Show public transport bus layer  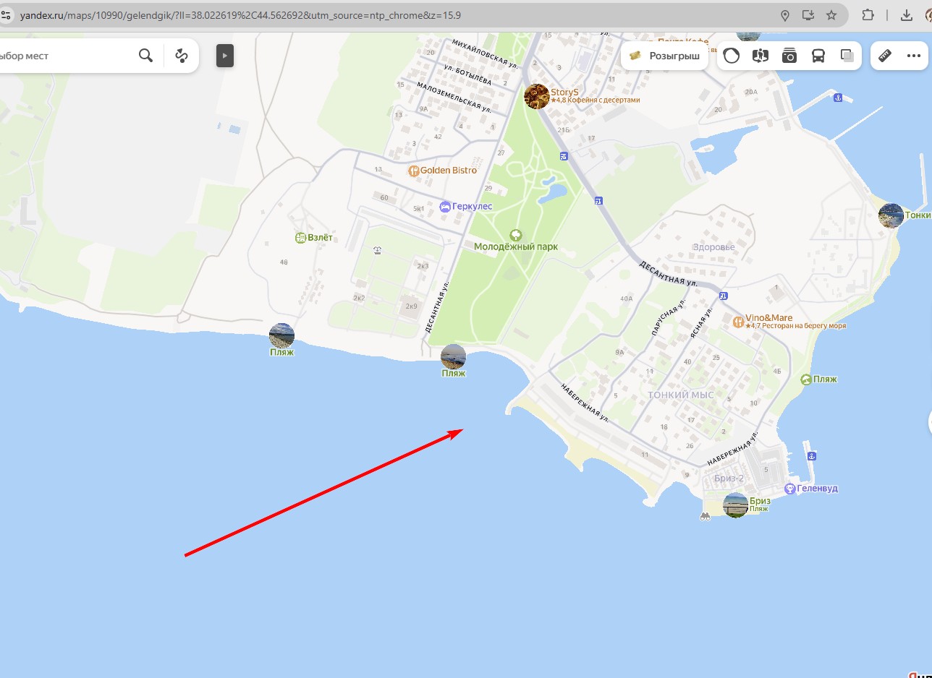818,56
